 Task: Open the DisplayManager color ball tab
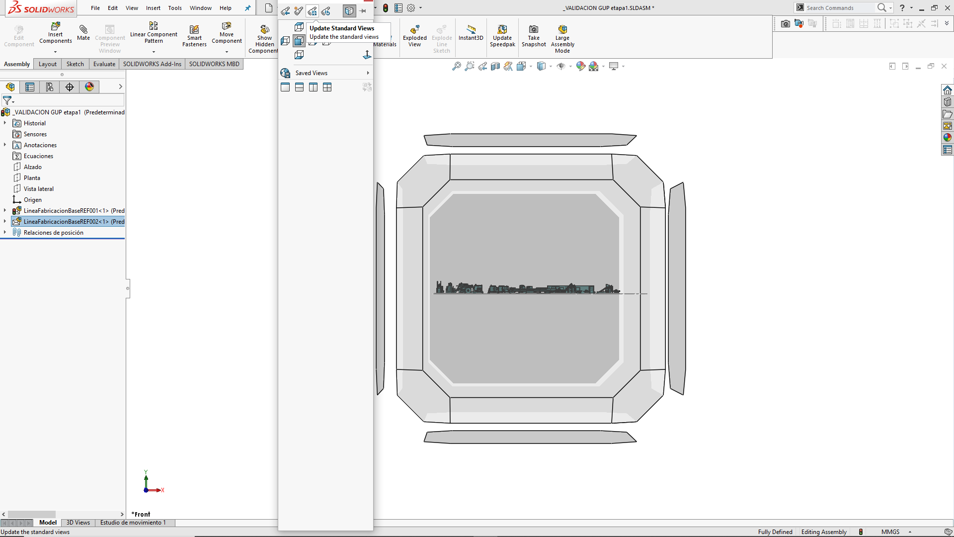pos(89,87)
